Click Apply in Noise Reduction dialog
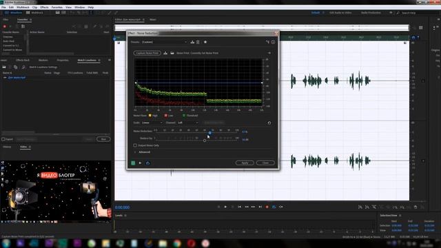Screen dimensions: 441x248 pos(245,163)
